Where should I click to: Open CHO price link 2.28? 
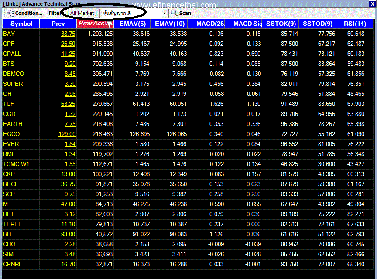coord(70,245)
